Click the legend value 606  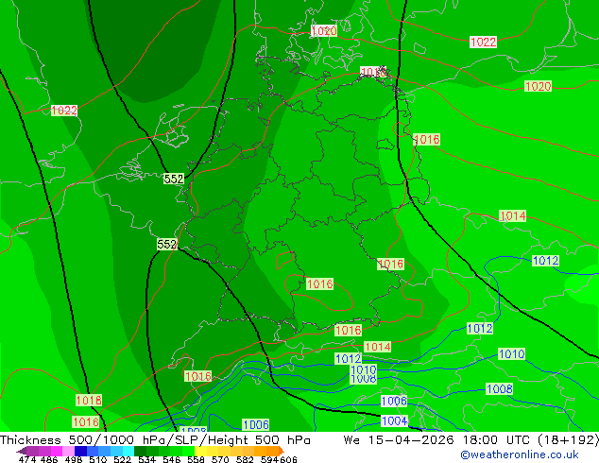coord(288,459)
